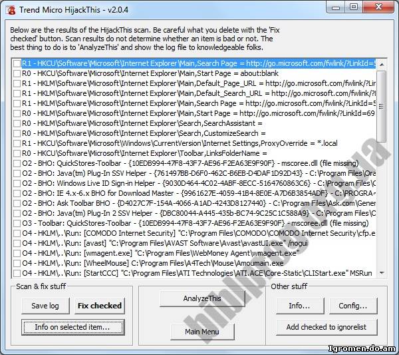The height and width of the screenshot is (355, 399).
Task: Click the Fix checked button
Action: pyautogui.click(x=100, y=306)
